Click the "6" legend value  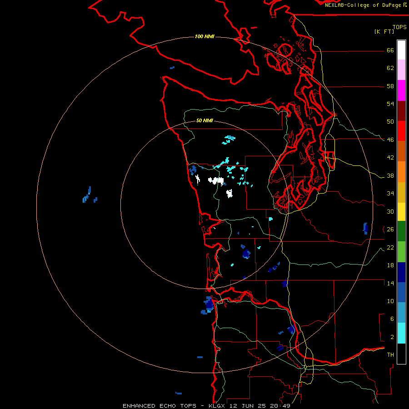(392, 319)
